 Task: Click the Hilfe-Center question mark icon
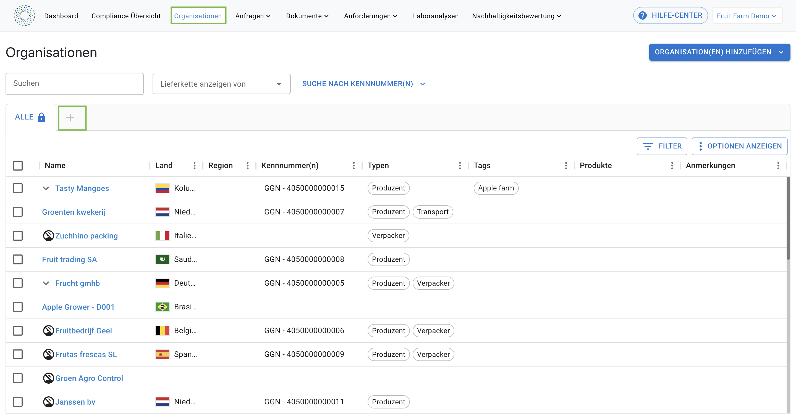pos(642,15)
